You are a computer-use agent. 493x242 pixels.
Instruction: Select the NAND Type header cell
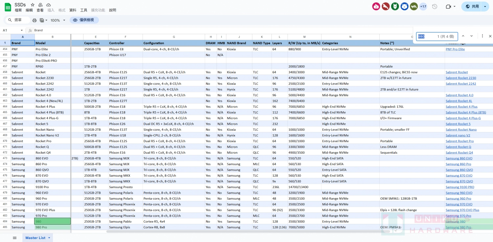point(262,43)
